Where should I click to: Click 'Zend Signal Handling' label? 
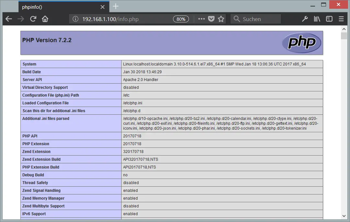pyautogui.click(x=41, y=191)
